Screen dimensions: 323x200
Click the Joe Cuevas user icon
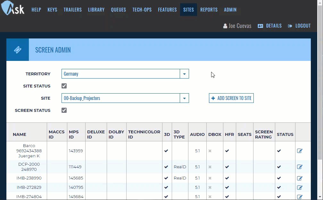click(x=225, y=26)
